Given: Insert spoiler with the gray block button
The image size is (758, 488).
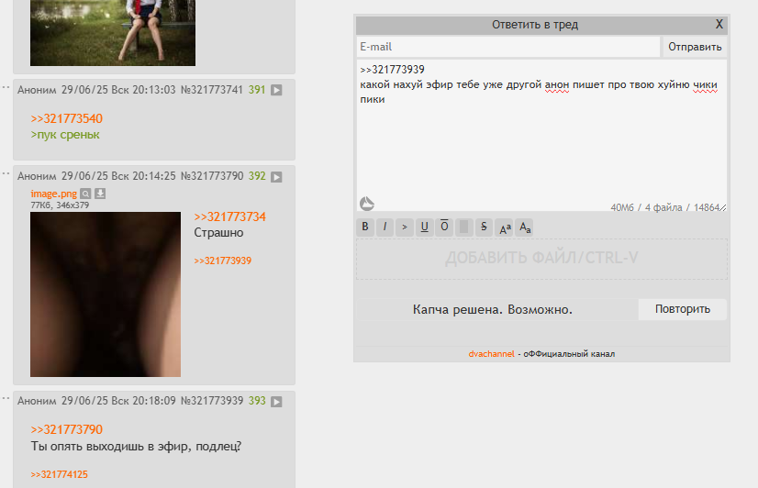Looking at the screenshot, I should click(x=464, y=227).
